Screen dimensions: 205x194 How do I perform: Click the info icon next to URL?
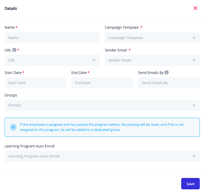coord(14,50)
